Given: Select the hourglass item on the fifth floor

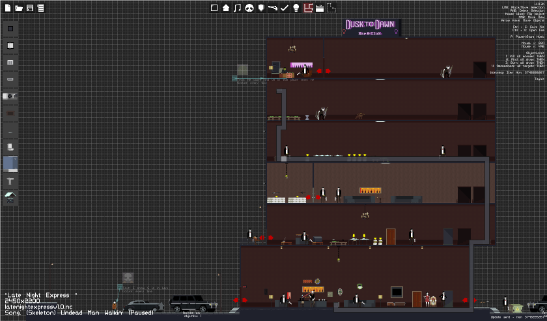Looking at the screenshot, I should point(307,118).
